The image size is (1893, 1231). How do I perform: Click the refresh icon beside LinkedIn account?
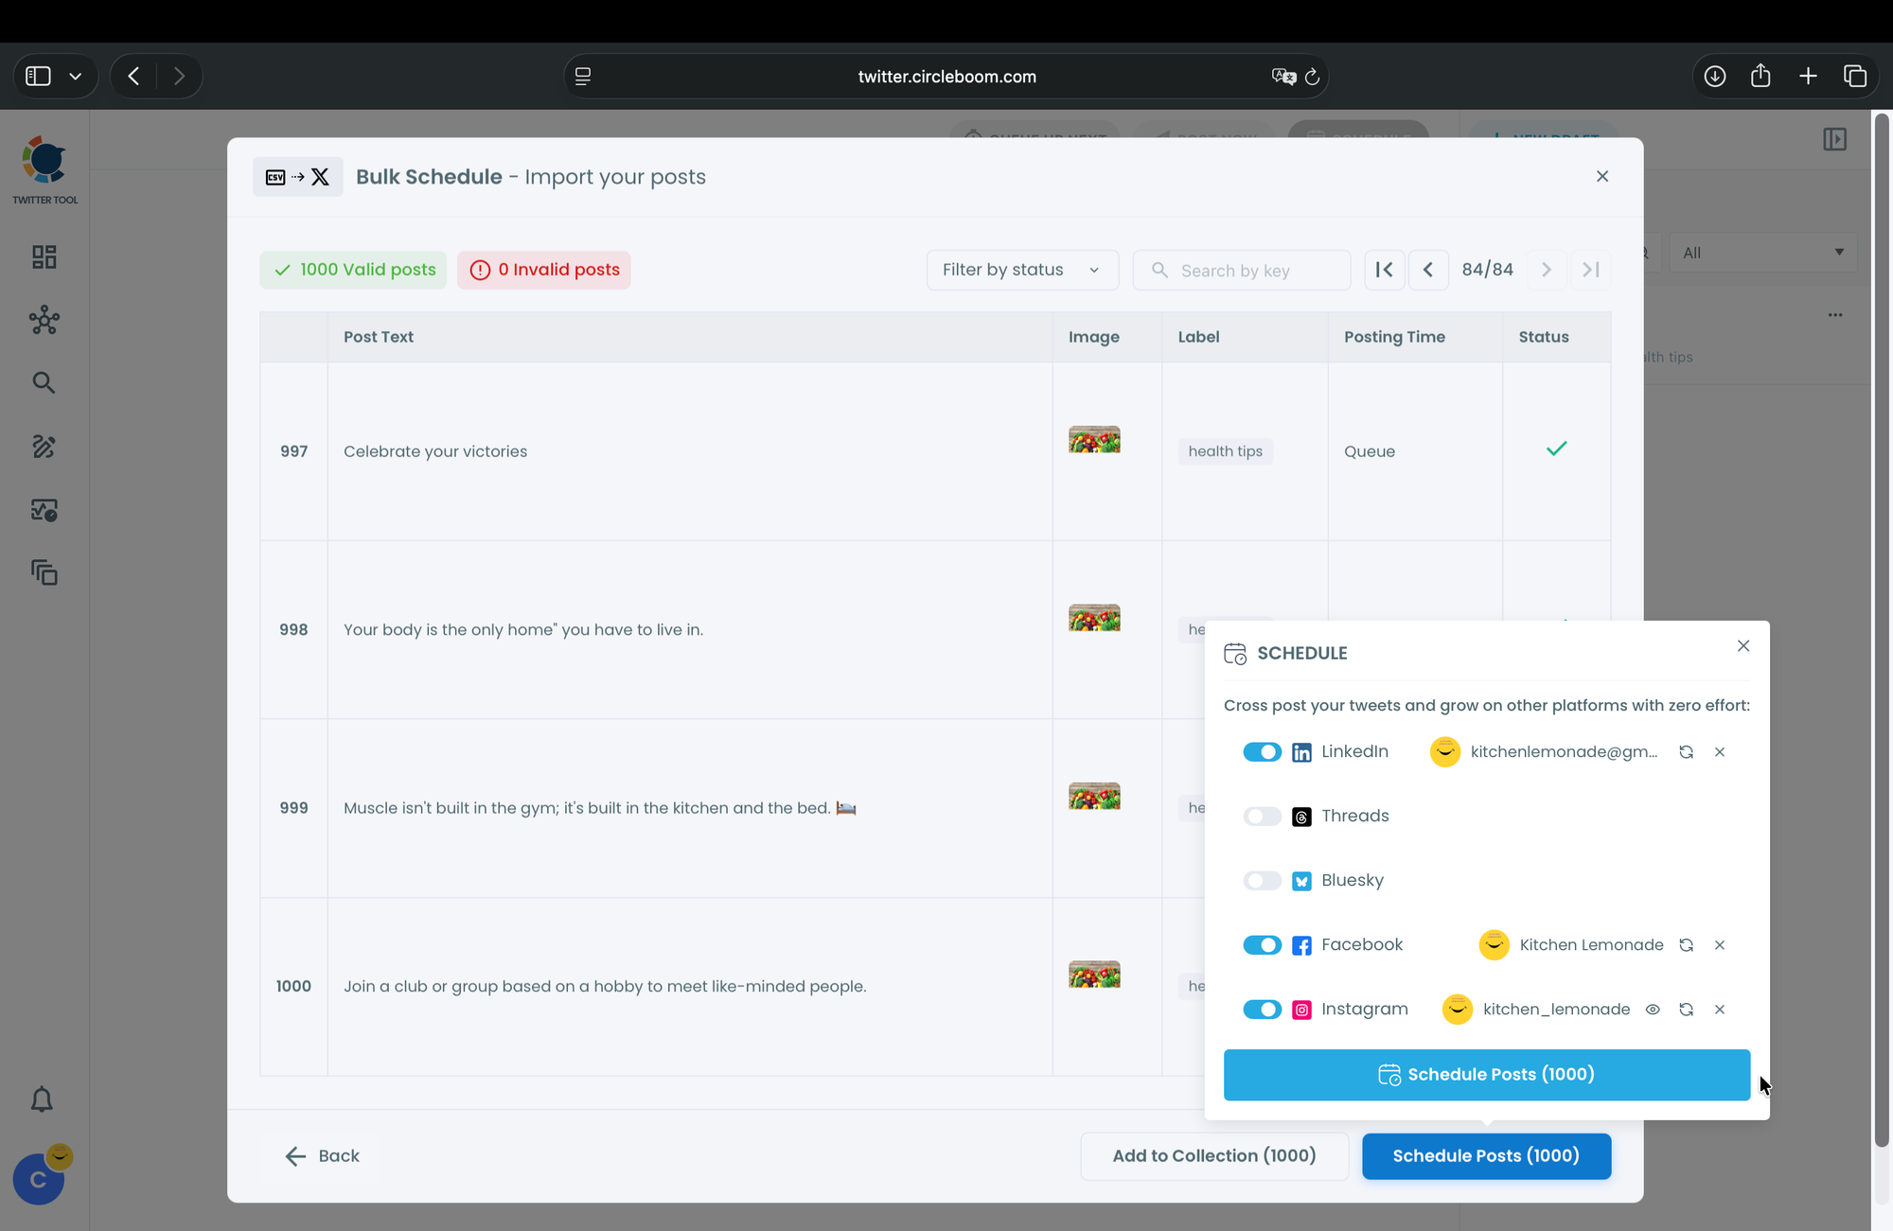tap(1686, 752)
